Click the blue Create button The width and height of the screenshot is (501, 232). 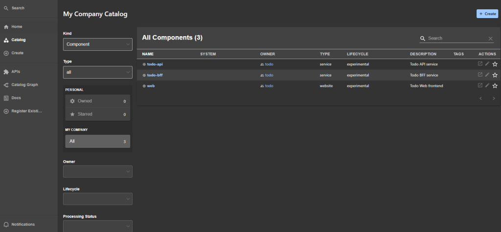[x=487, y=14]
